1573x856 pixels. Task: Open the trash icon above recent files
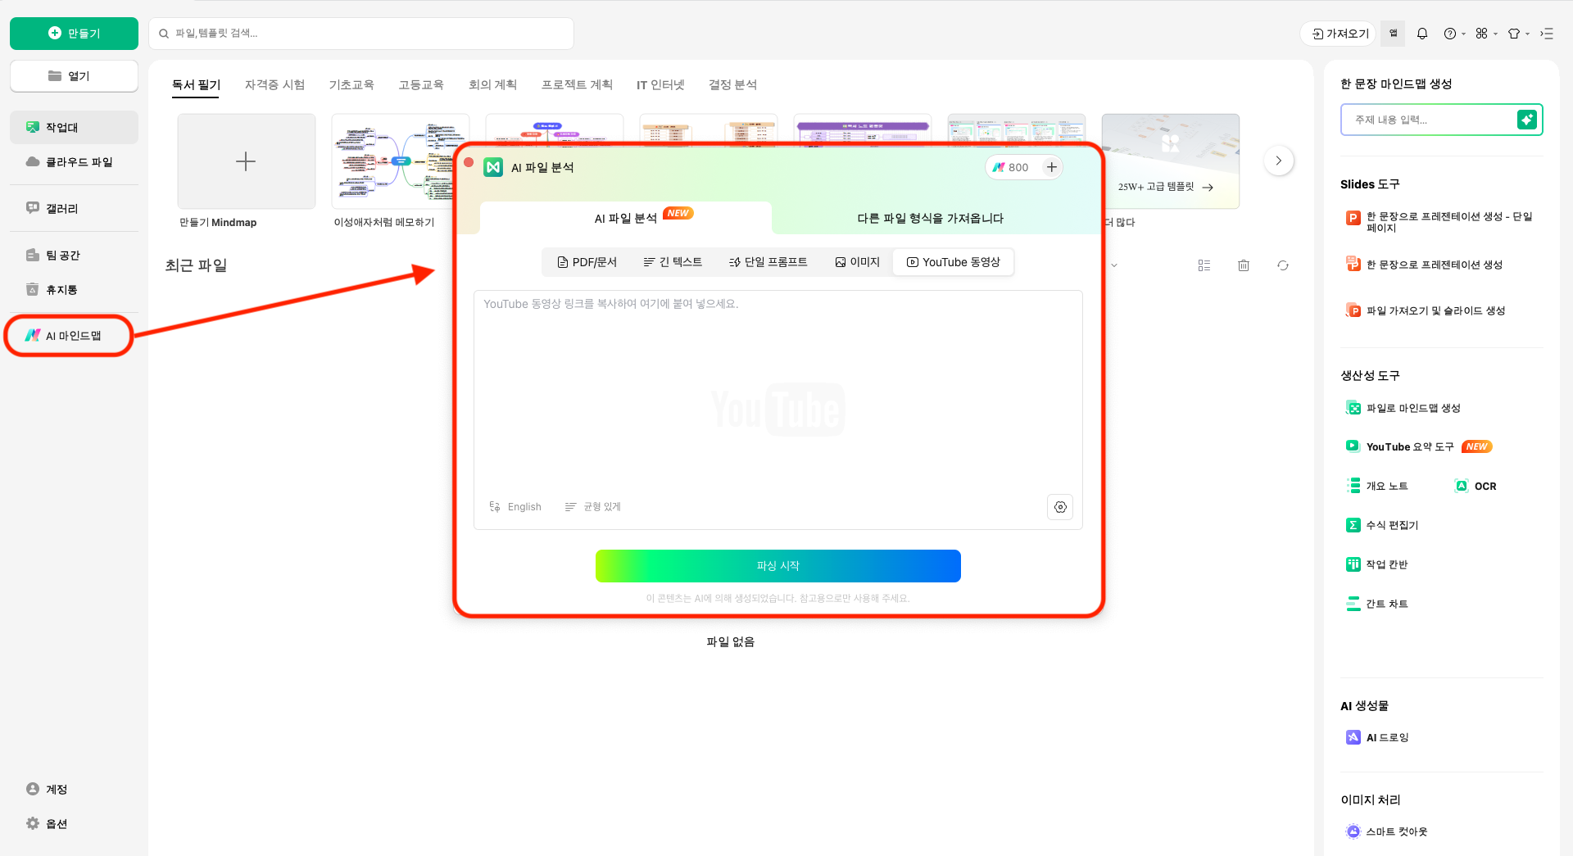click(x=1244, y=265)
